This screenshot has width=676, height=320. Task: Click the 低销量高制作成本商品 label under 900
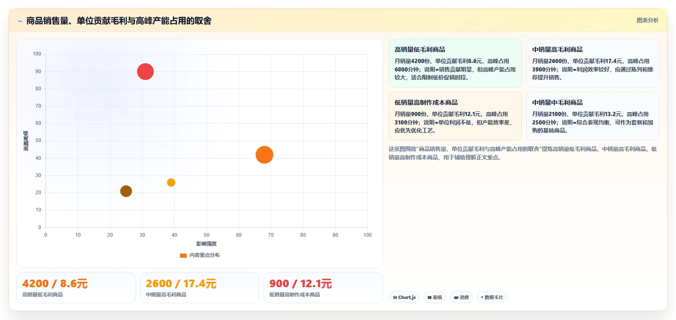[x=295, y=295]
